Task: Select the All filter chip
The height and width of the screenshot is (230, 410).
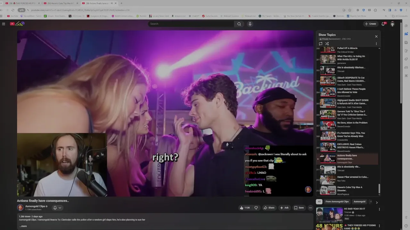Action: (319, 202)
